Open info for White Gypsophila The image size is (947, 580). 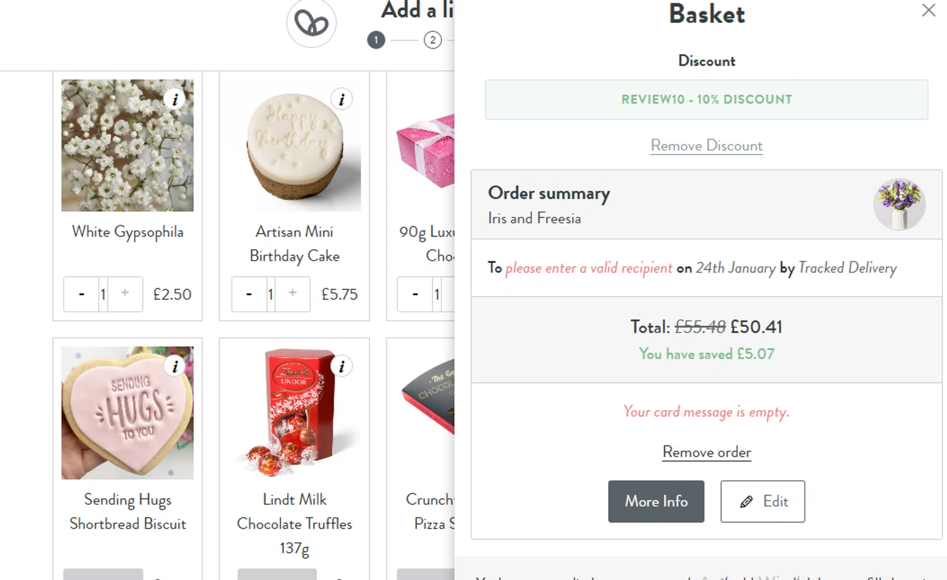[175, 99]
